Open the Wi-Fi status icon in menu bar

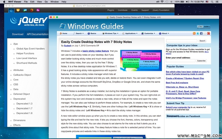tap(162, 2)
